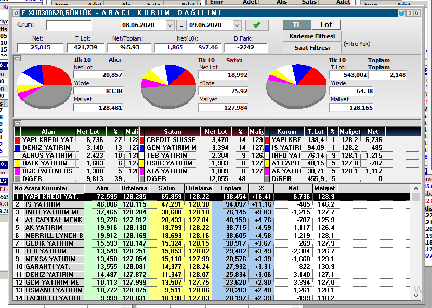
Task: Sort main table by Araci Kurumlar header
Action: pyautogui.click(x=54, y=188)
